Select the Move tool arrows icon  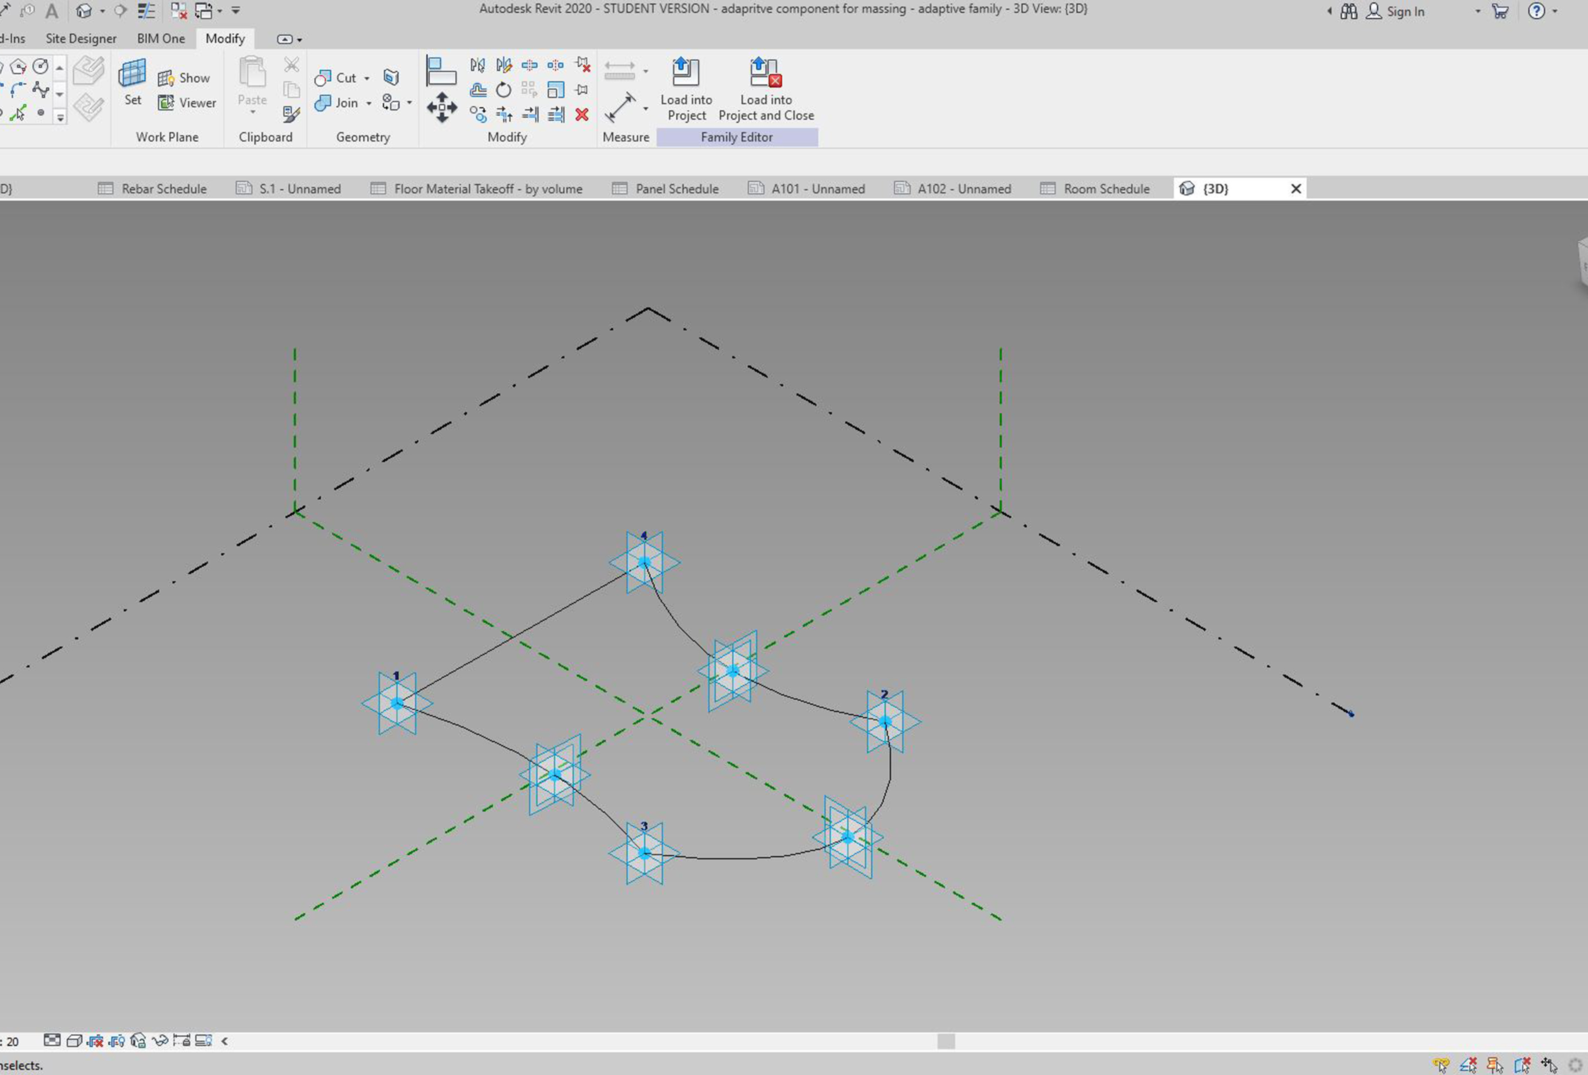441,107
